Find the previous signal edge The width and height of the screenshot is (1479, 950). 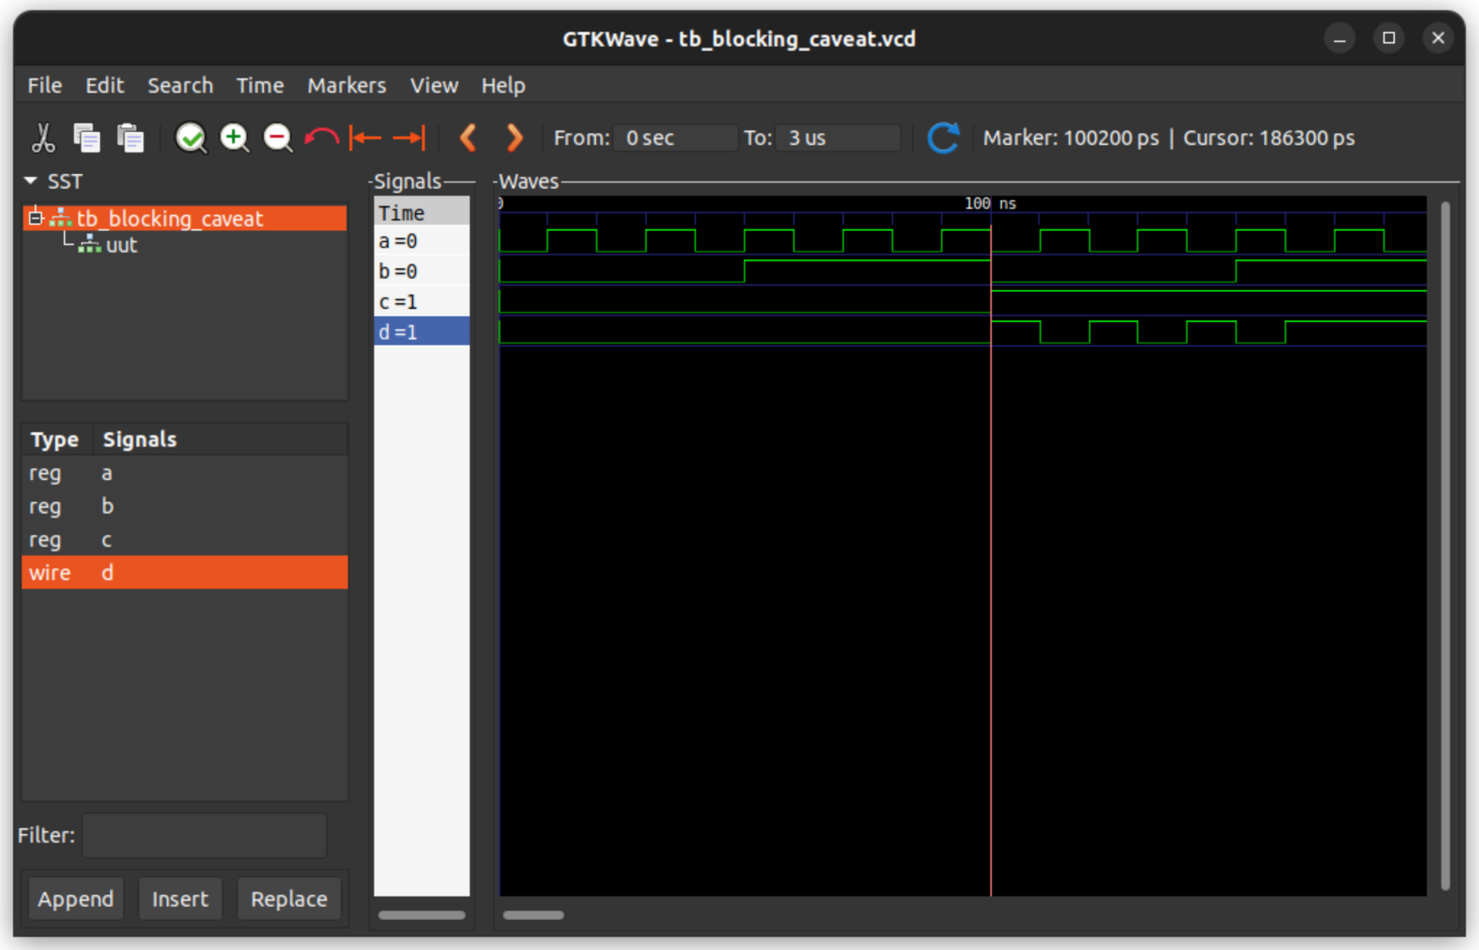pos(468,137)
